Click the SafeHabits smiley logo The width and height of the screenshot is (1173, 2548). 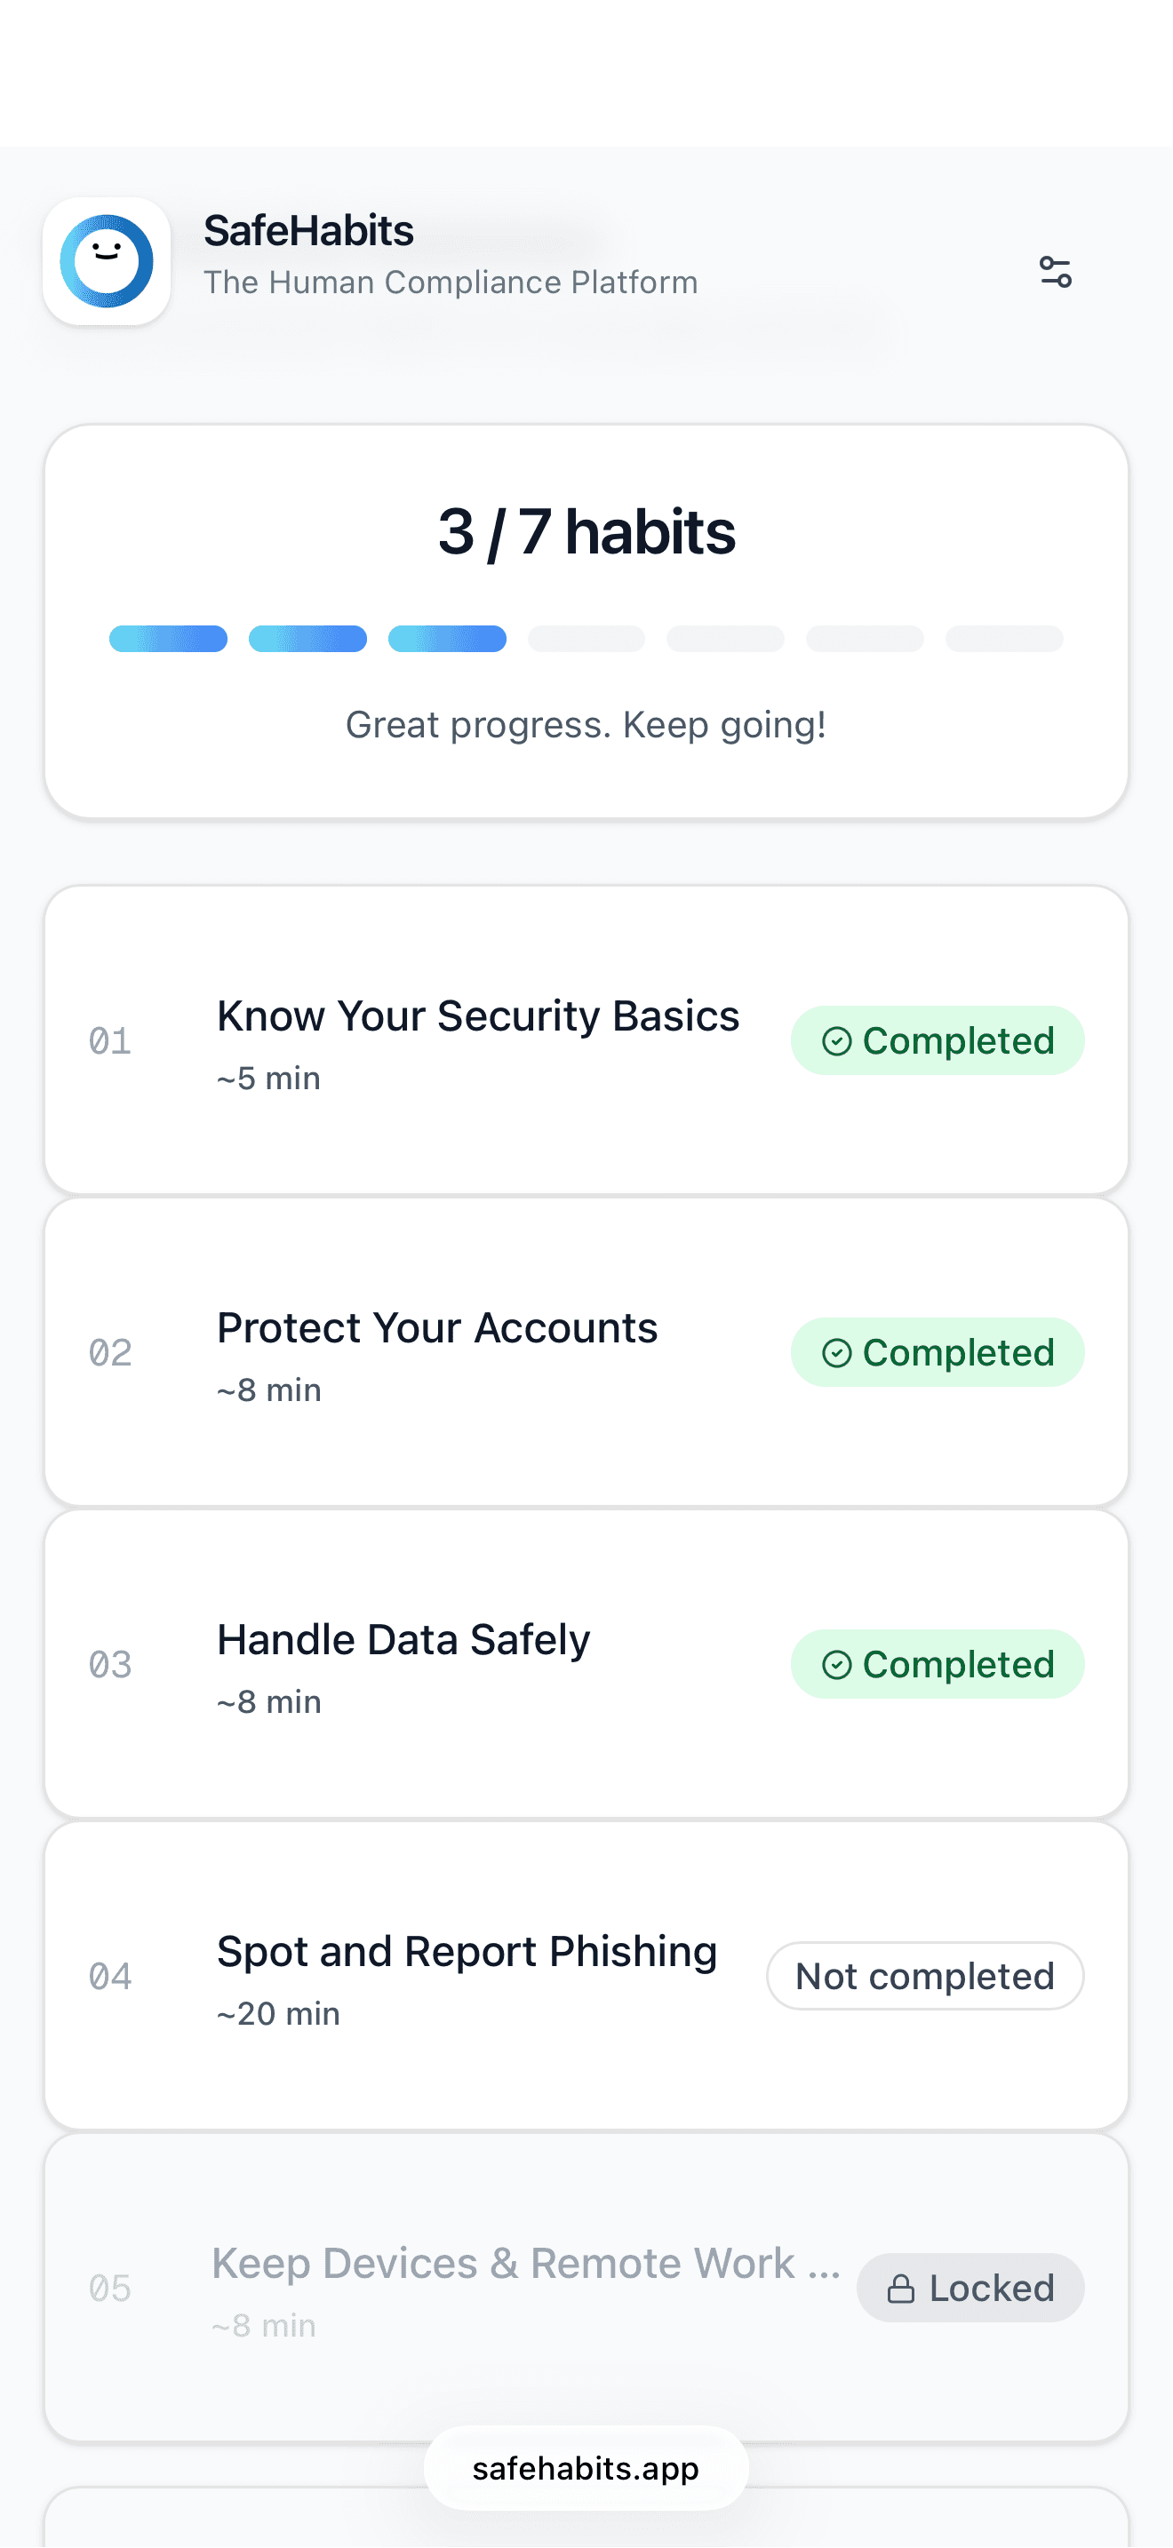point(107,259)
